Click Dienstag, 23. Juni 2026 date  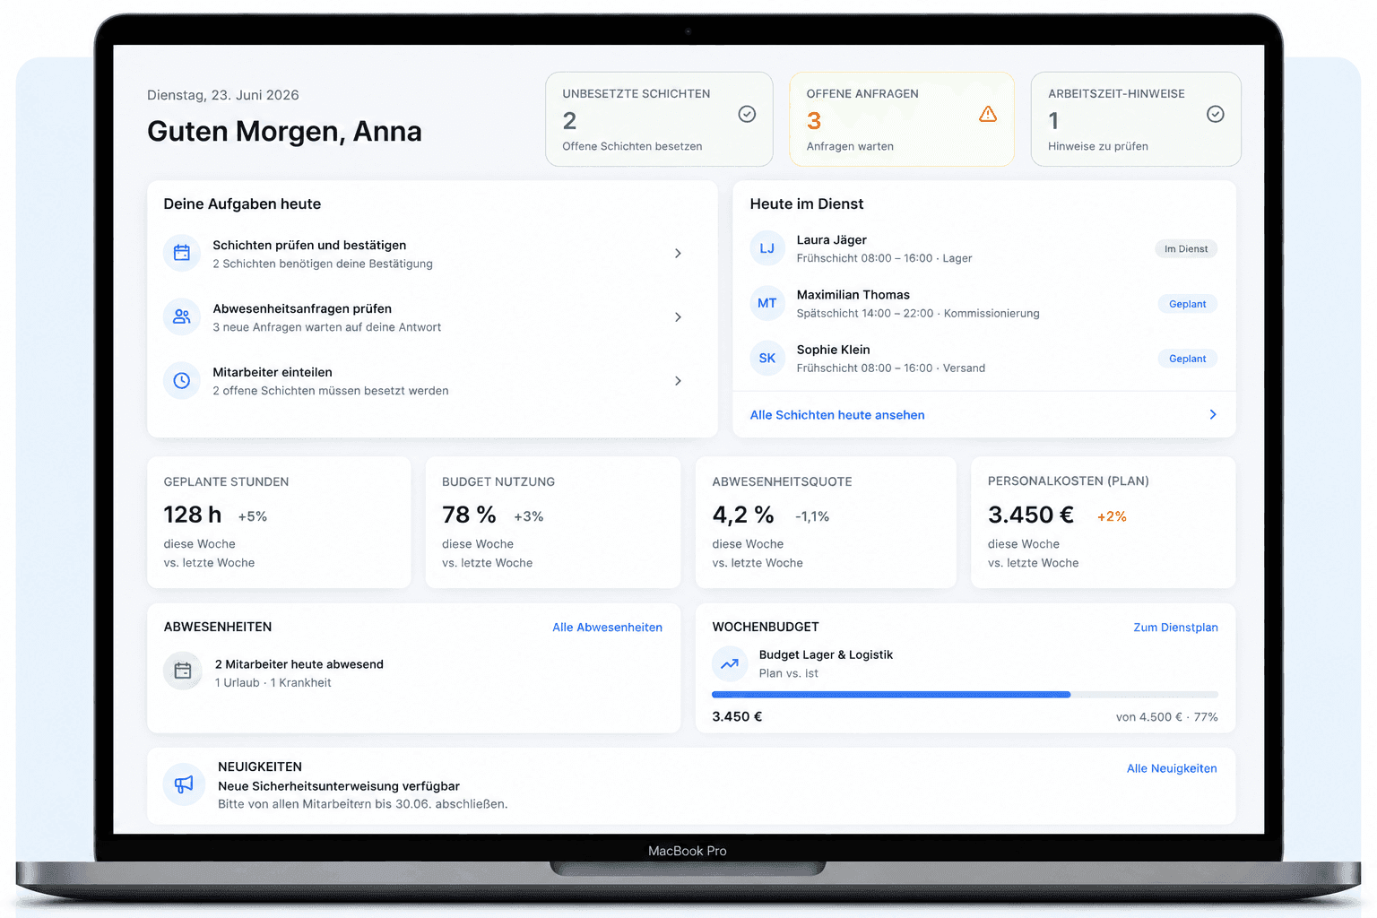(223, 95)
